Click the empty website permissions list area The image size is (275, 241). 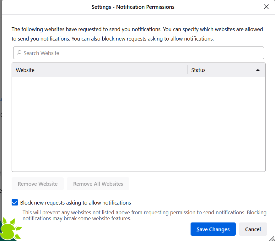point(138,123)
